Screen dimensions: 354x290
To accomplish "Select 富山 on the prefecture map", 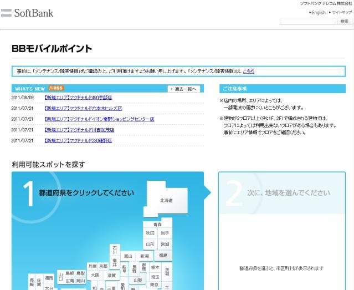I will (128, 256).
